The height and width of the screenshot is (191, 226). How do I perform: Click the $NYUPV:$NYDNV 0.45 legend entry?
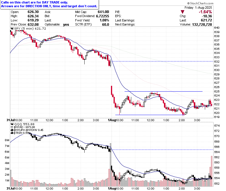[28, 130]
